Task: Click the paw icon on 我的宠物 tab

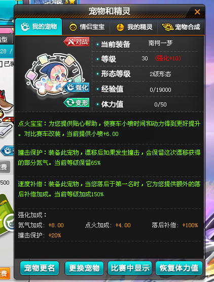Action: coord(25,27)
